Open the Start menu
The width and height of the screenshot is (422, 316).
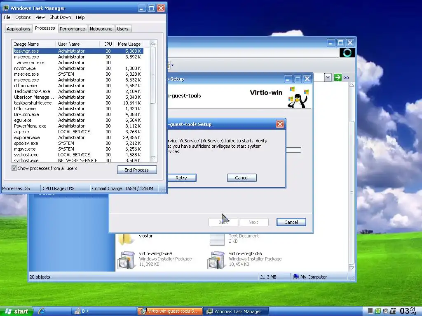(x=16, y=311)
